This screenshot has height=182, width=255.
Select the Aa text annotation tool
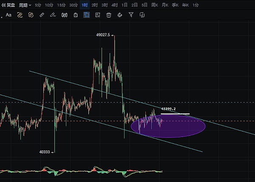click(8, 15)
